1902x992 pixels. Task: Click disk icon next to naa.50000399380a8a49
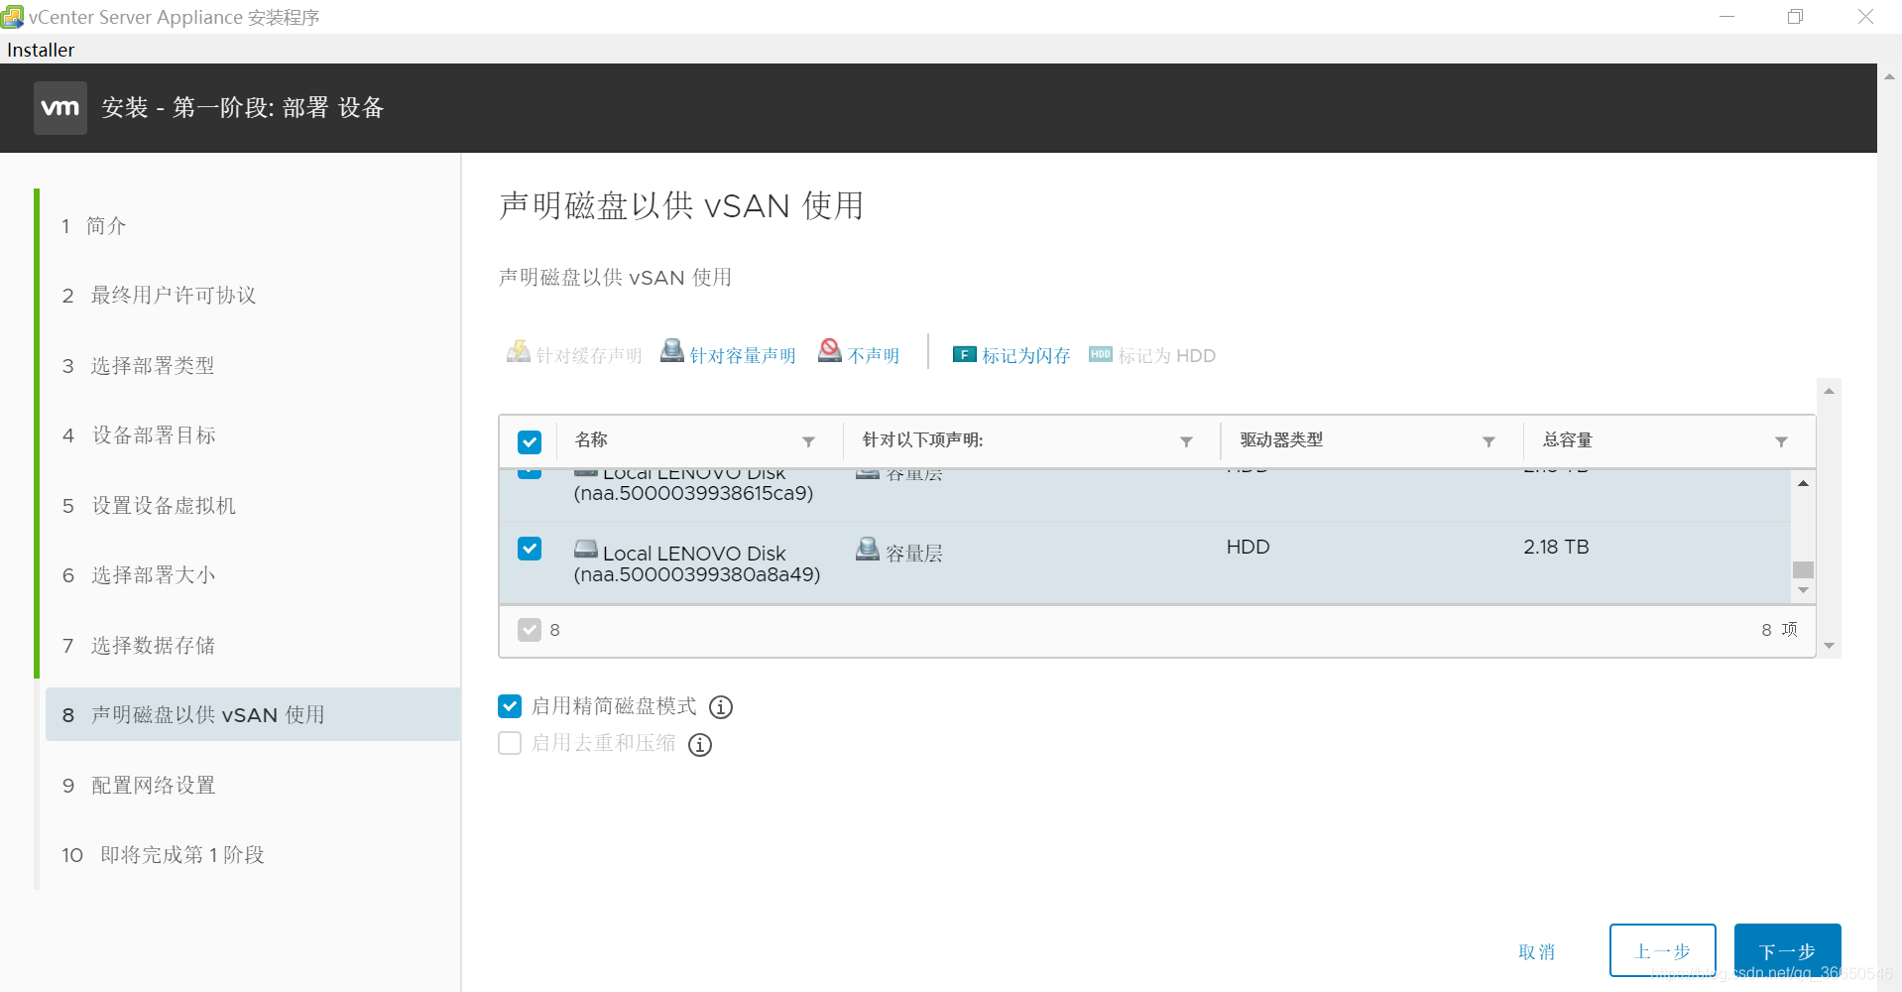586,550
